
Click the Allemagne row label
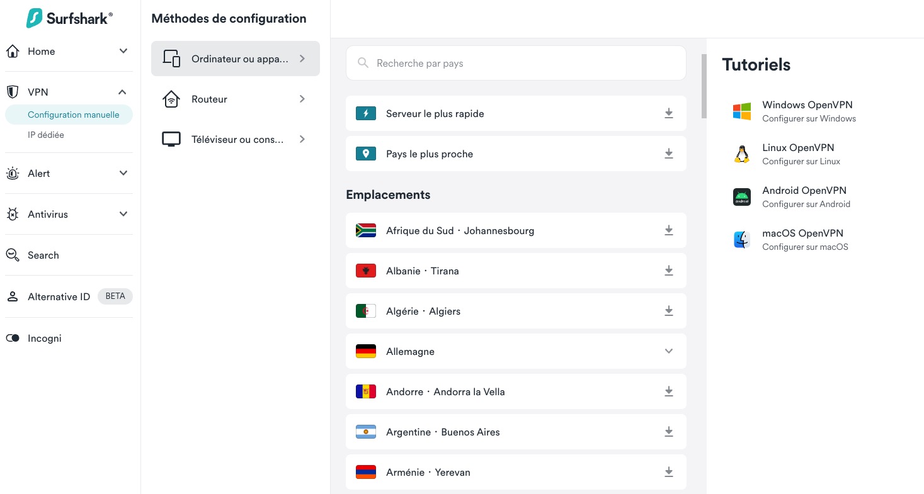click(x=410, y=351)
